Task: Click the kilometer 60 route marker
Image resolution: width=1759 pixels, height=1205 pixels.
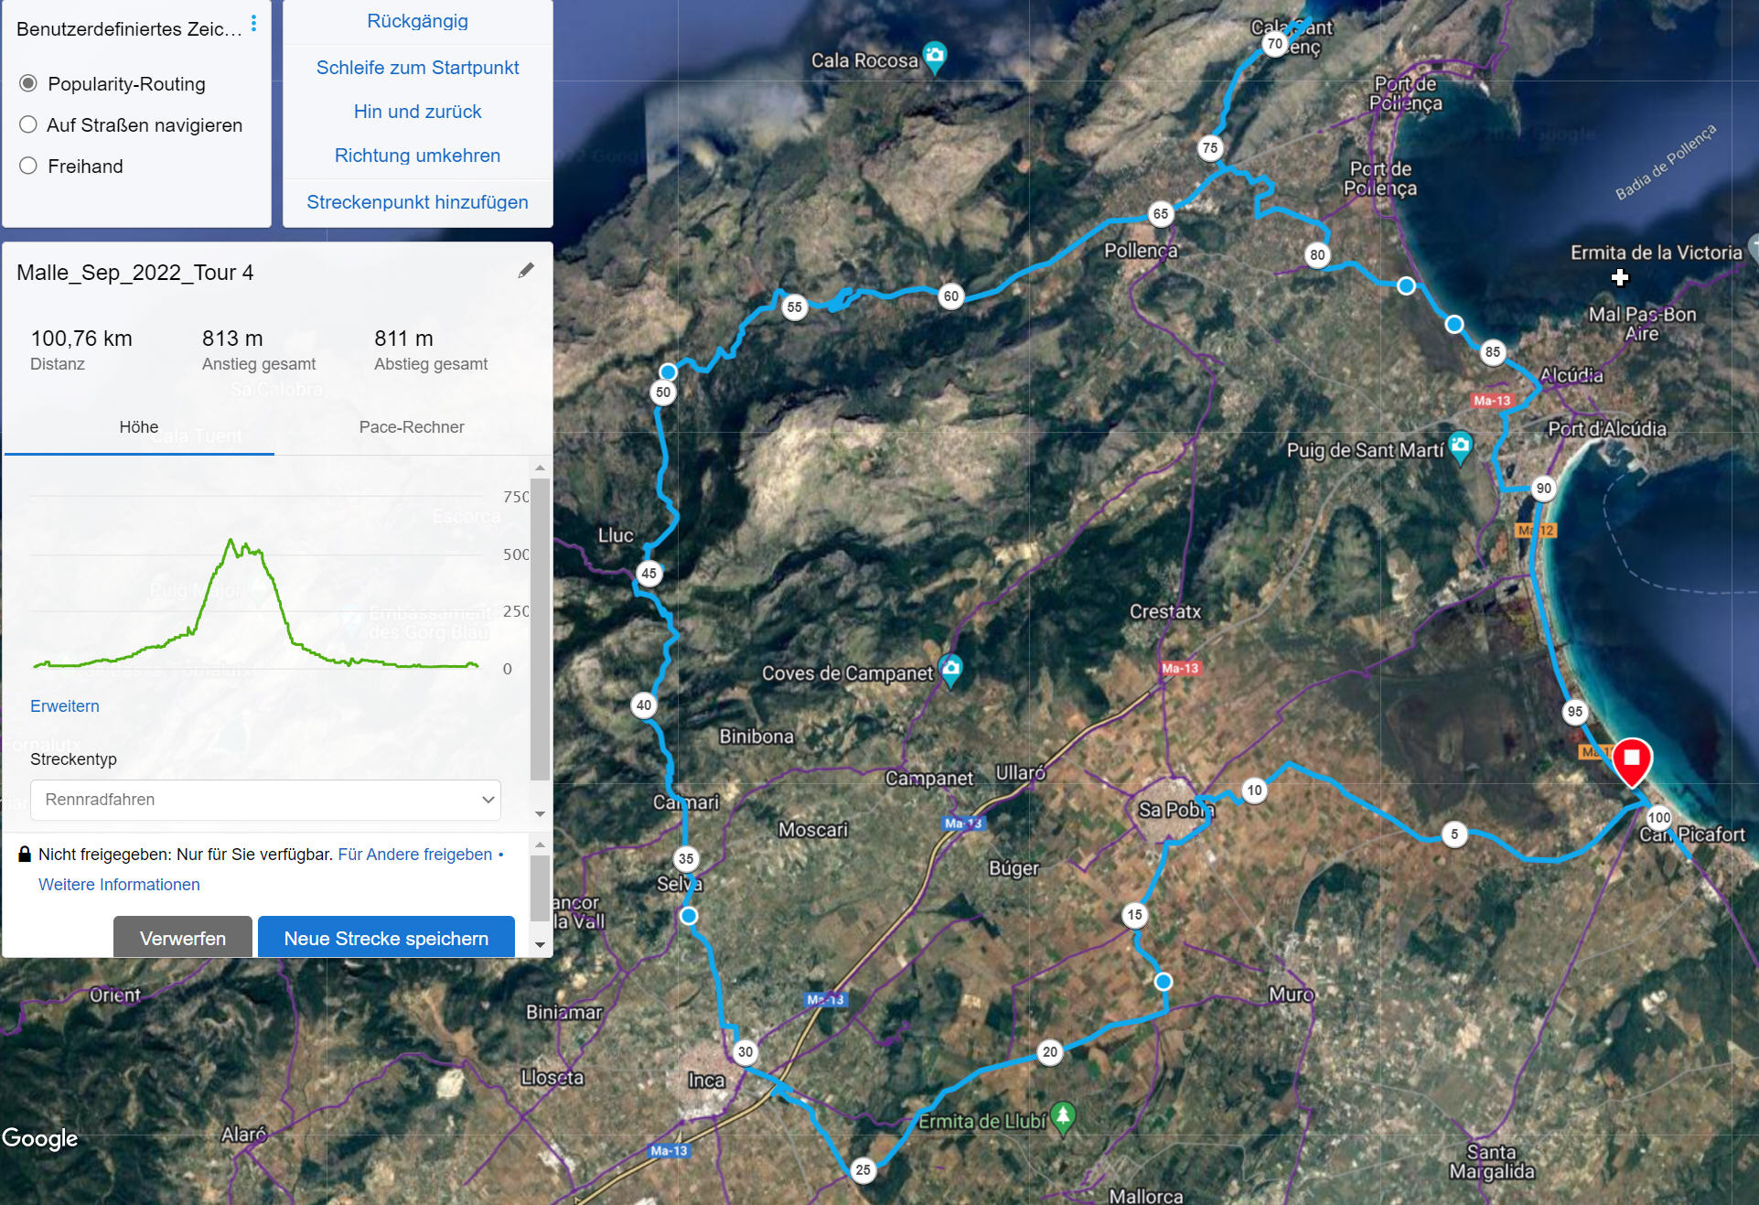Action: pos(951,296)
